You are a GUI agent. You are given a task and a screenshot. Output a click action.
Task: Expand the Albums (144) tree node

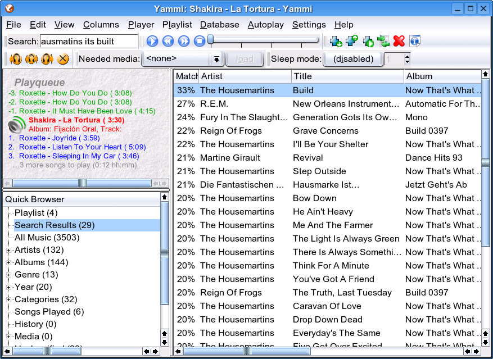[x=9, y=262]
